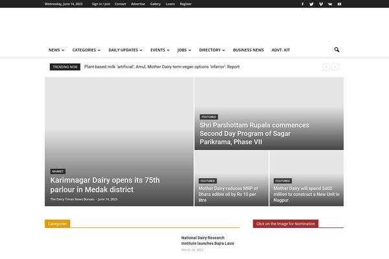Open trending headline about plant-based milk
This screenshot has width=389, height=259.
coord(161,67)
